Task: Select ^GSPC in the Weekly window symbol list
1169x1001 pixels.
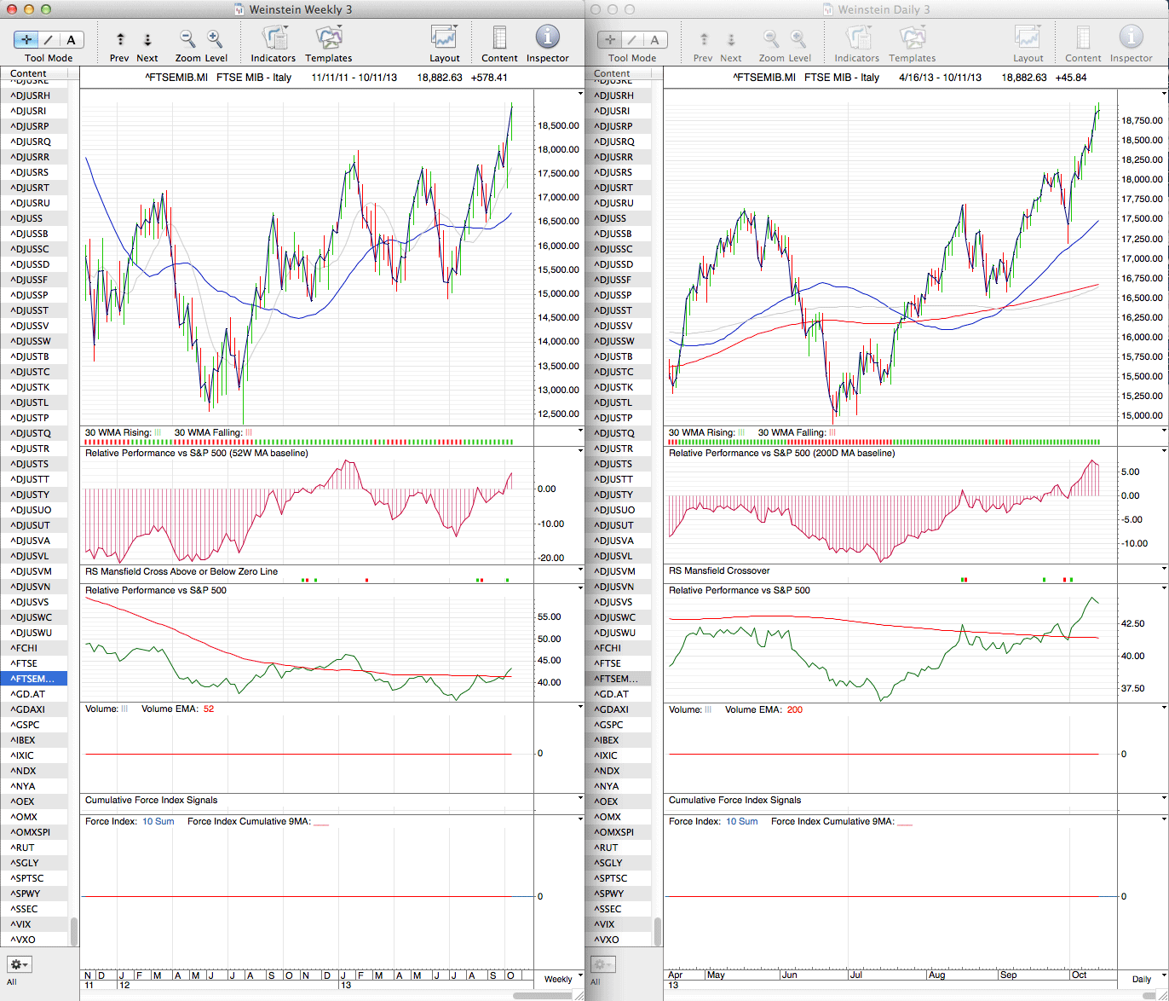Action: pos(26,725)
